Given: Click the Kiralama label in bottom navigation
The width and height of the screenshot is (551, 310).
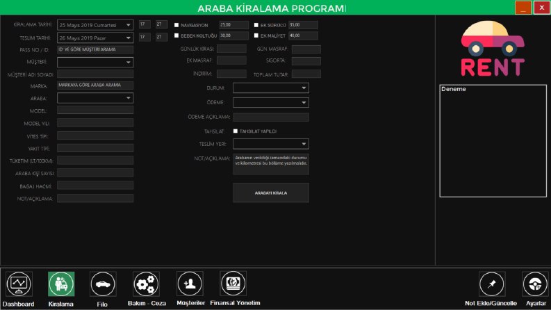Looking at the screenshot, I should pyautogui.click(x=60, y=304).
